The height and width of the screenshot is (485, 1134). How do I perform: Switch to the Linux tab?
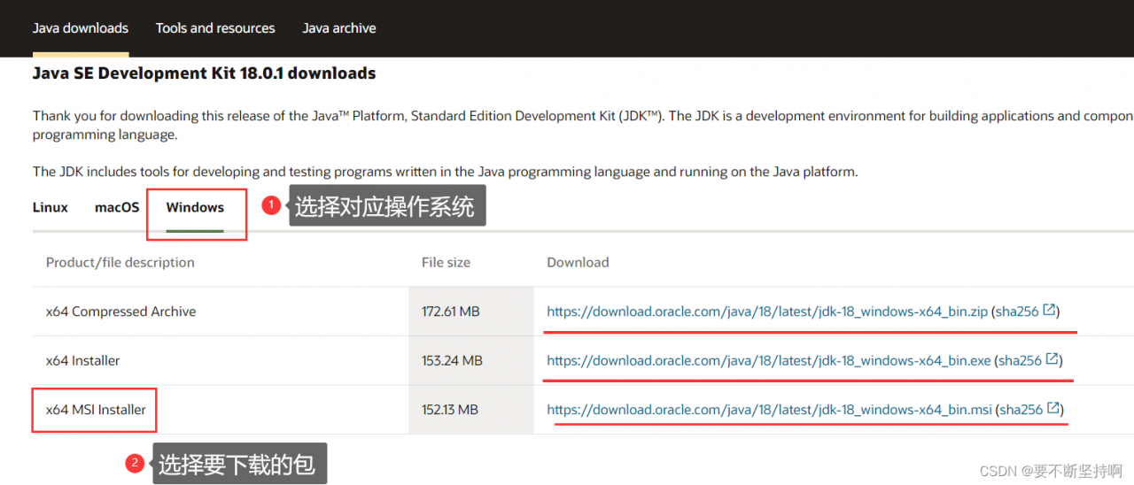point(50,208)
